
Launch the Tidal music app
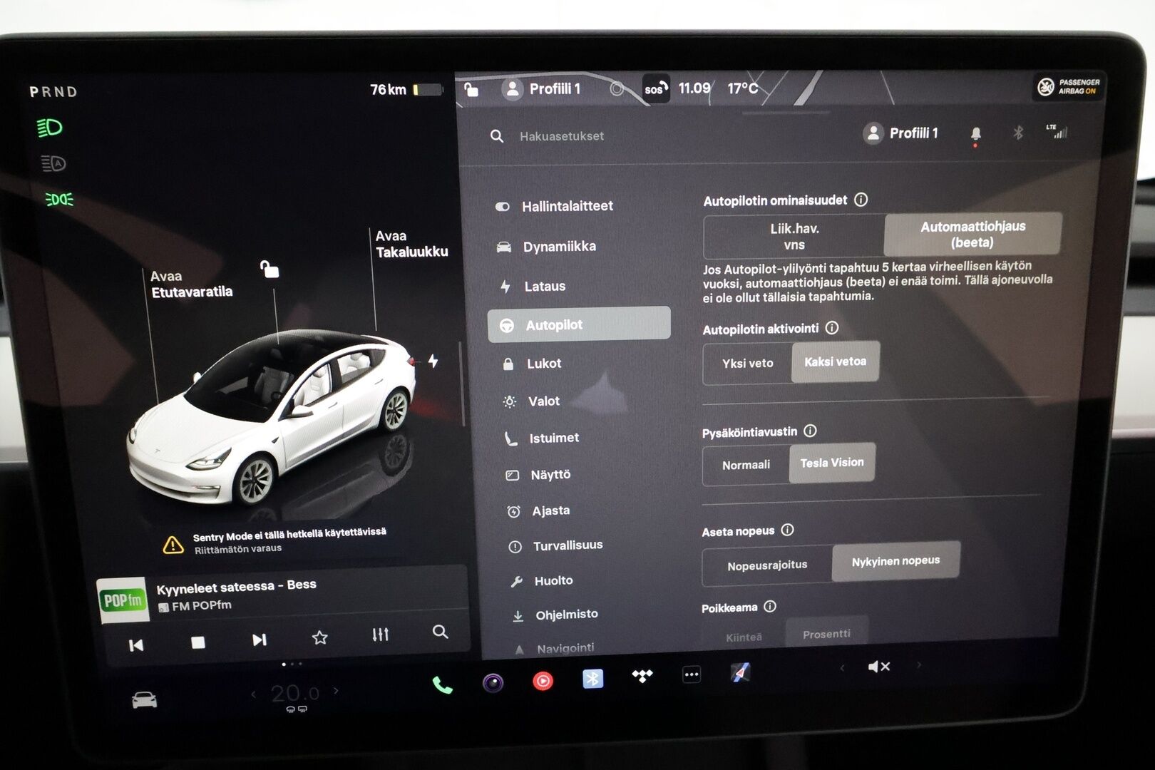(x=642, y=676)
